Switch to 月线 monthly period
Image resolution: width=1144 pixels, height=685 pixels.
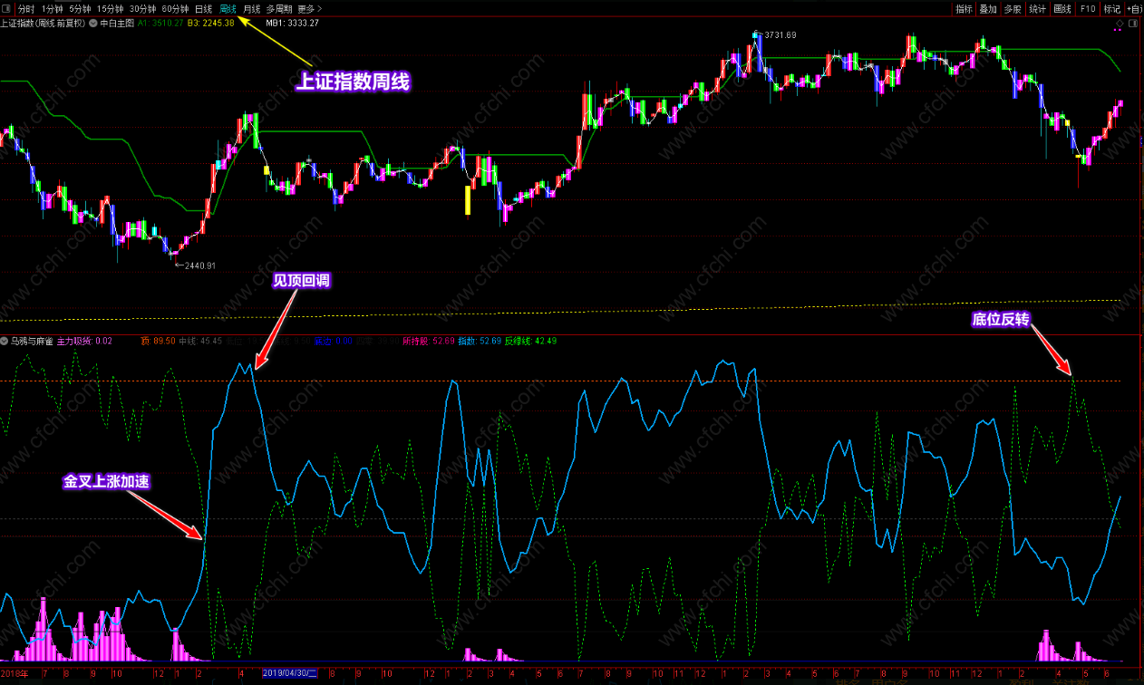[x=251, y=8]
